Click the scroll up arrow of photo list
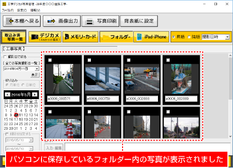 (x=231, y=55)
